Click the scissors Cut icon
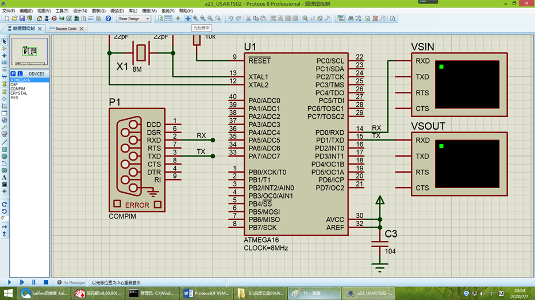This screenshot has height=300, width=535. [248, 18]
